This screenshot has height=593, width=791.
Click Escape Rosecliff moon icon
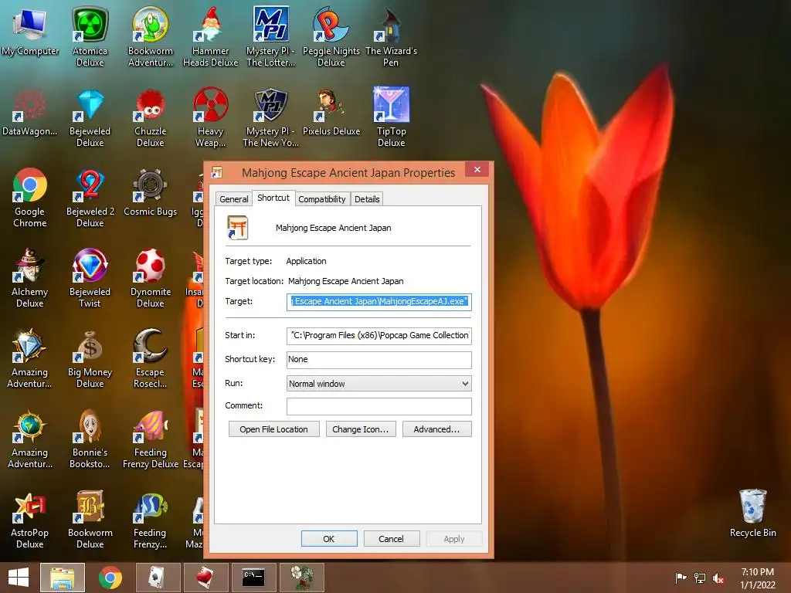tap(151, 358)
